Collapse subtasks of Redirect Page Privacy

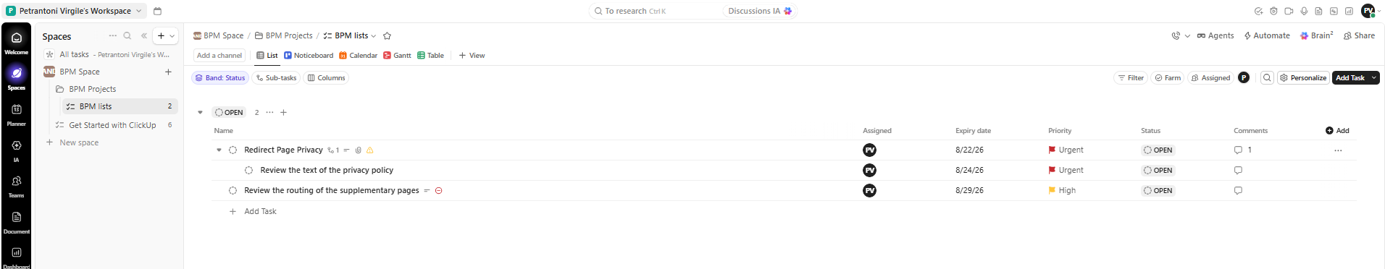[x=219, y=150]
